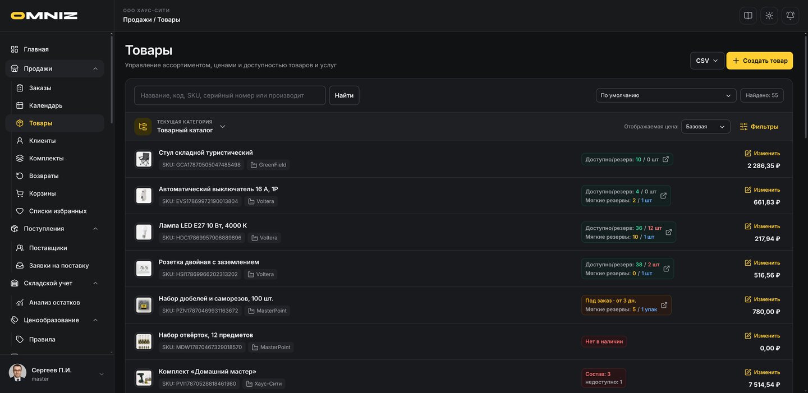Click the Voltera tag on Автоматический выключатель row
Screen dimensions: 808x393
click(261, 201)
